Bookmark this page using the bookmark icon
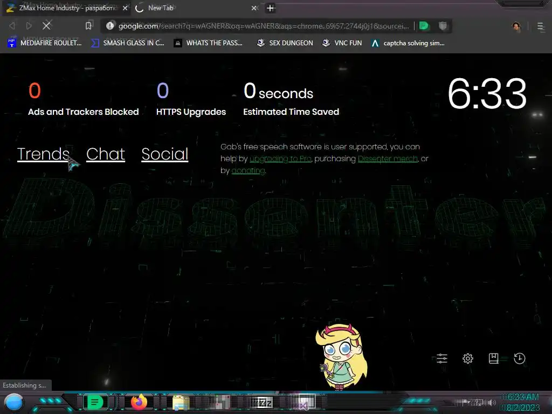552x414 pixels. point(88,26)
